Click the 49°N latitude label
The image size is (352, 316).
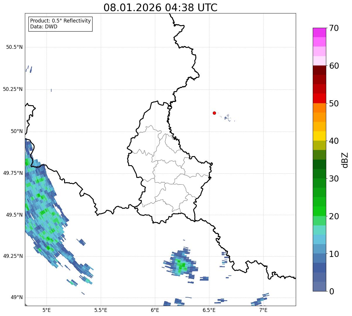(x=16, y=298)
